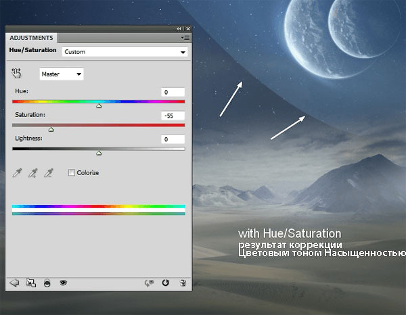Click the Hue label
This screenshot has width=406, height=315.
point(22,91)
